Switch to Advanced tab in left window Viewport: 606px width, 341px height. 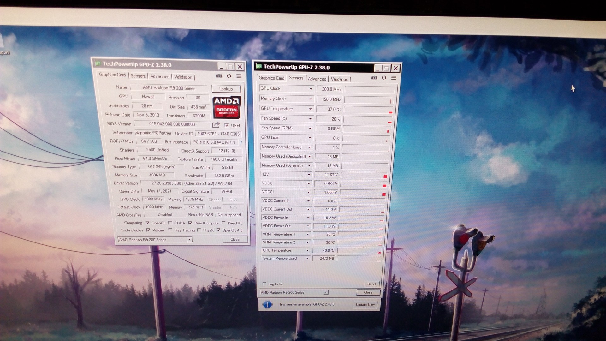[x=160, y=76]
